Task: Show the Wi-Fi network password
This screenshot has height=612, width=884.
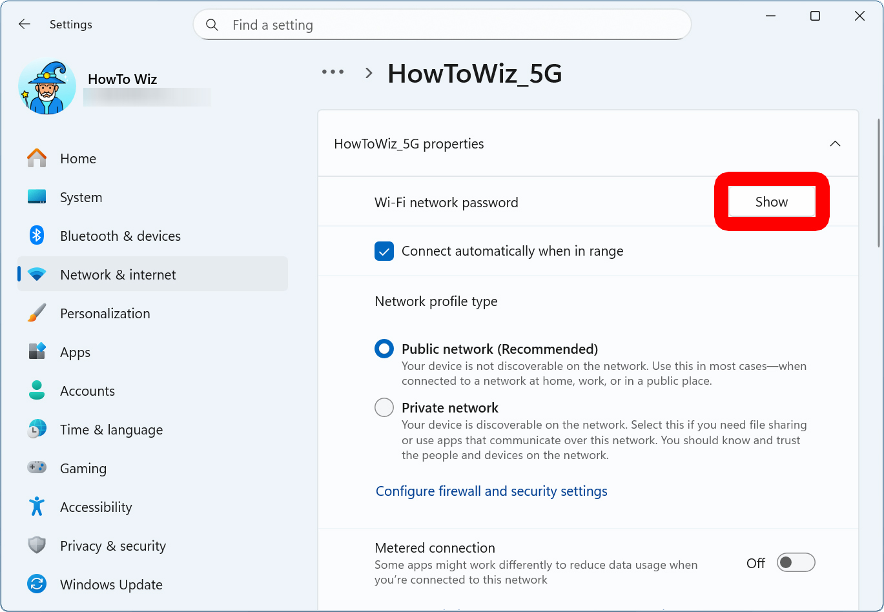Action: (x=772, y=201)
